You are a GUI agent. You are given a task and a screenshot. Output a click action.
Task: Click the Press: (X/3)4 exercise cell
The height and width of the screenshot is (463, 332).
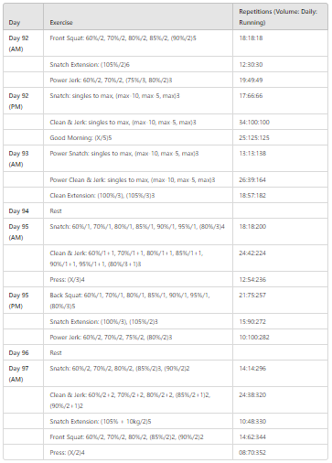138,279
